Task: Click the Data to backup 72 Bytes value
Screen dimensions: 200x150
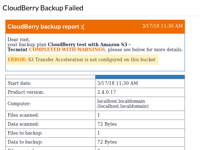Action: pos(107,142)
